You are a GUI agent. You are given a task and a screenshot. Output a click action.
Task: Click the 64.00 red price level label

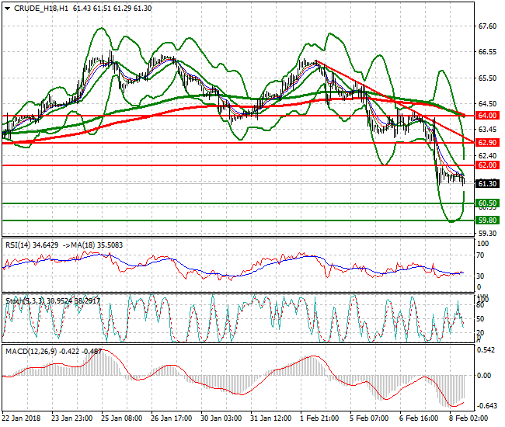(487, 116)
